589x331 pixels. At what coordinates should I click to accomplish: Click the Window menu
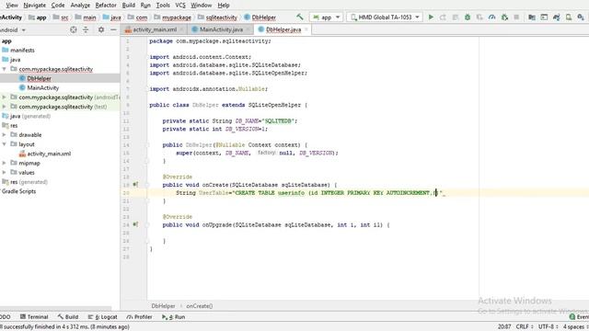click(202, 6)
